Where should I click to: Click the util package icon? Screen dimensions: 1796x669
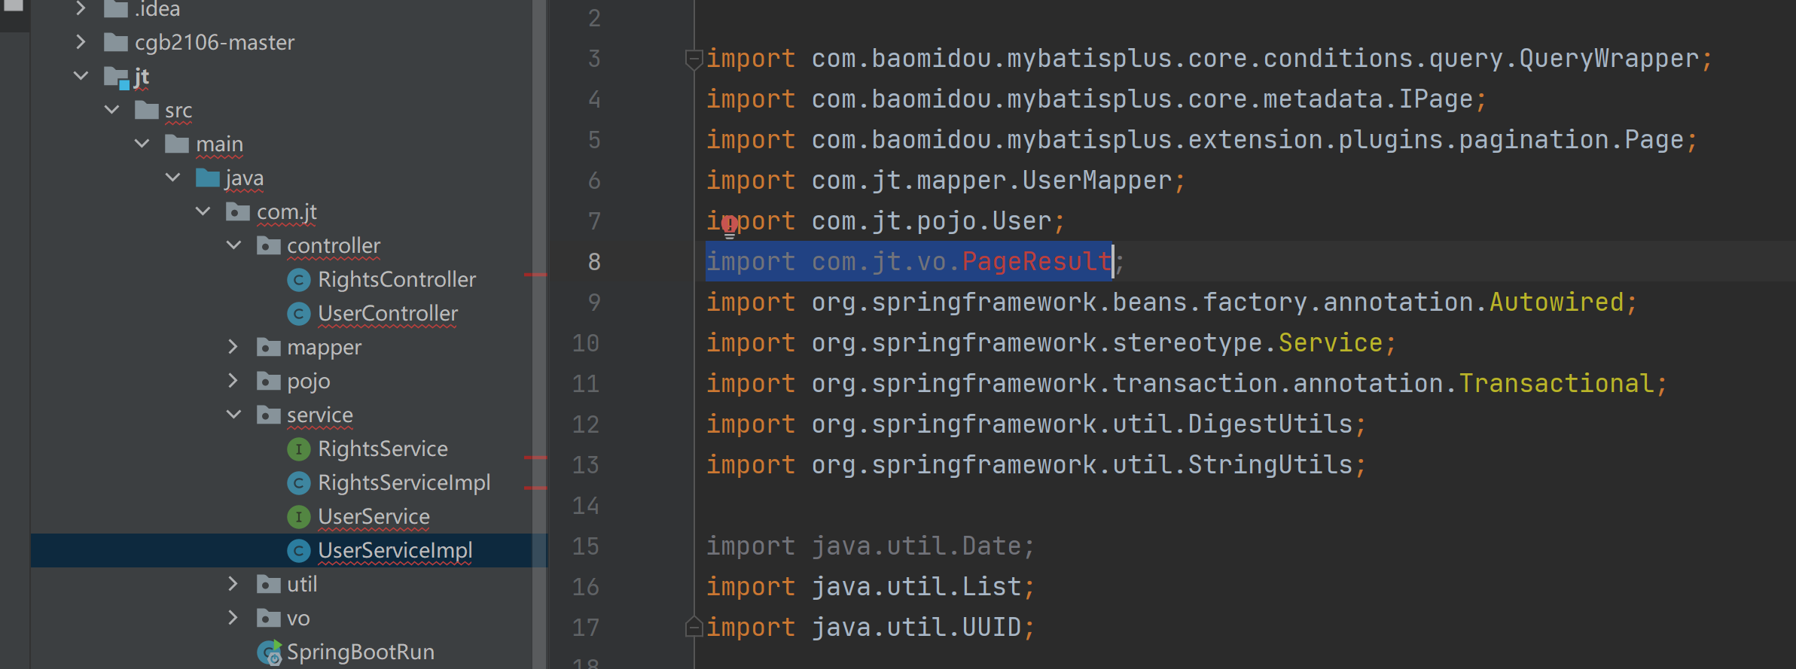pos(268,585)
